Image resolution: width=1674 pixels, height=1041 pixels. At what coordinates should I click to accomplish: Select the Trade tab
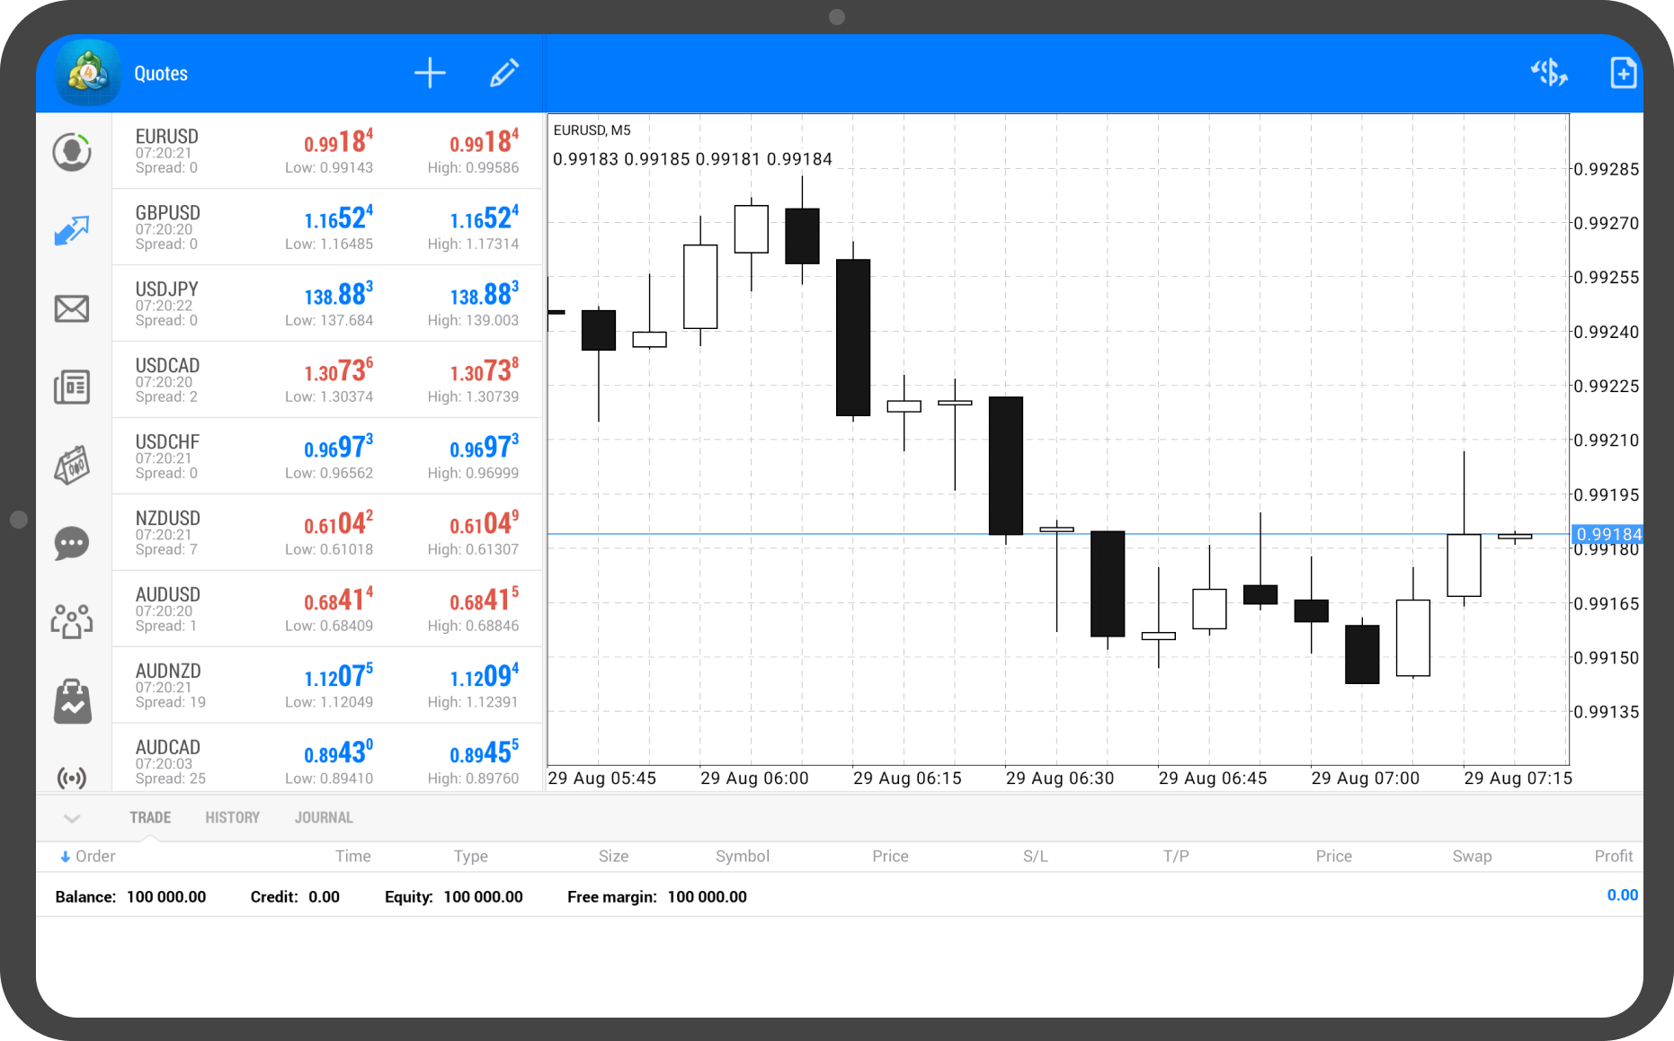click(150, 817)
